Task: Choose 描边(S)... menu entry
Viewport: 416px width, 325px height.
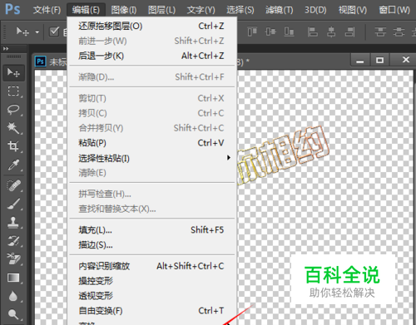Action: (152, 245)
